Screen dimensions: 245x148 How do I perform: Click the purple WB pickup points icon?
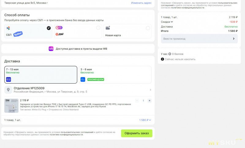51,49
